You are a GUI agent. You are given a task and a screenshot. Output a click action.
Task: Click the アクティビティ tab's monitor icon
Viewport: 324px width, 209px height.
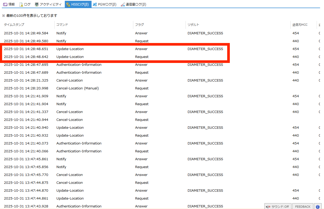click(36, 4)
